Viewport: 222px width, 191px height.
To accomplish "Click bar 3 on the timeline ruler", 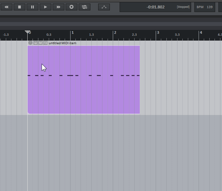I will 158,33.
